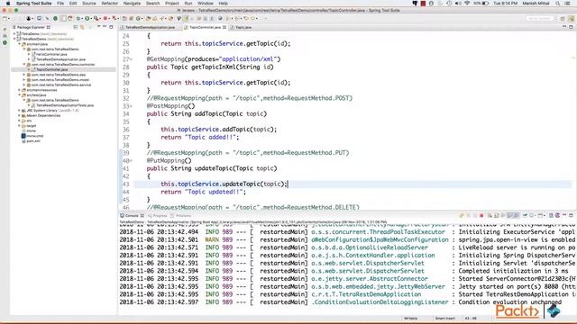Image resolution: width=577 pixels, height=324 pixels.
Task: Open the File menu
Action: (60, 4)
